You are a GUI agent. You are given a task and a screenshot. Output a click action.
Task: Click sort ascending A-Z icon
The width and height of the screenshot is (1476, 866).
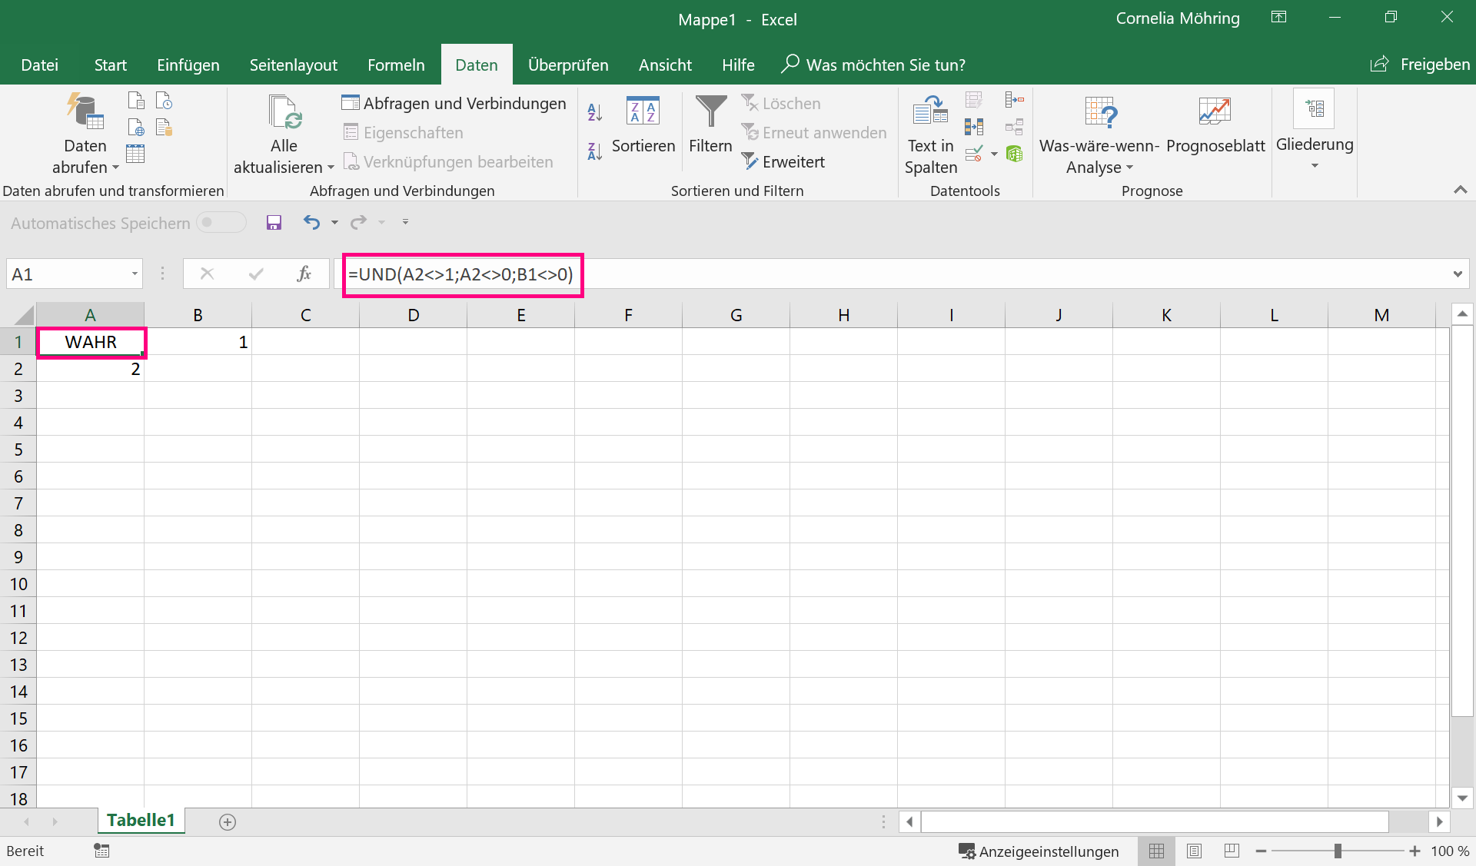(x=594, y=112)
